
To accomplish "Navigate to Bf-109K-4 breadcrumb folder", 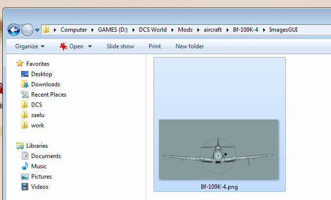I will (246, 30).
